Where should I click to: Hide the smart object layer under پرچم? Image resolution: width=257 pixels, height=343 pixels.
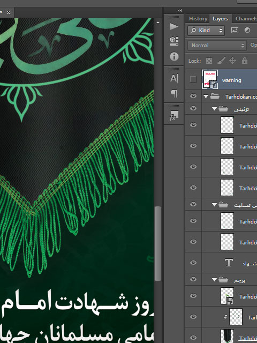193,296
